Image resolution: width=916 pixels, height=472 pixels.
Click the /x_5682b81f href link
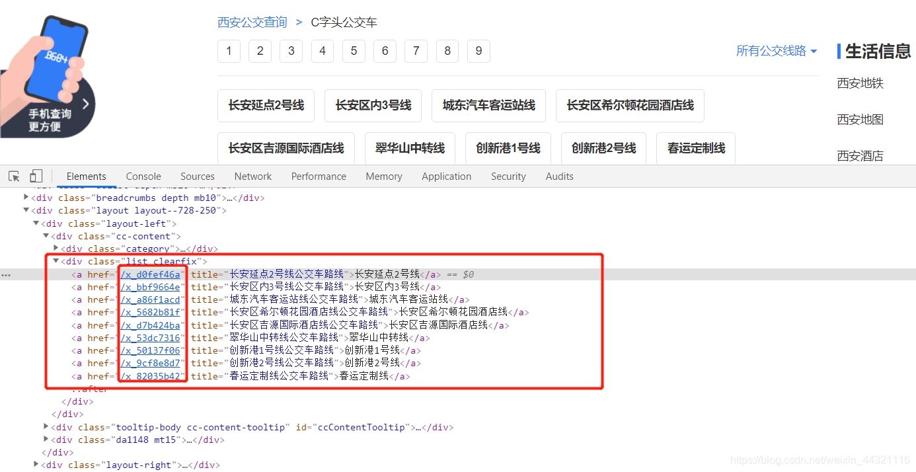click(x=151, y=312)
